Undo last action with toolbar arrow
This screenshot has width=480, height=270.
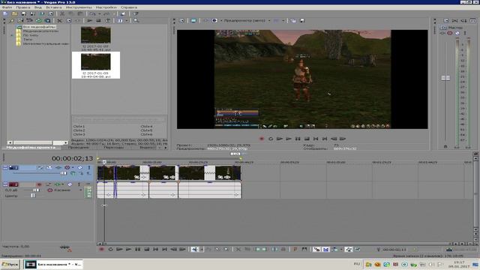click(92, 13)
